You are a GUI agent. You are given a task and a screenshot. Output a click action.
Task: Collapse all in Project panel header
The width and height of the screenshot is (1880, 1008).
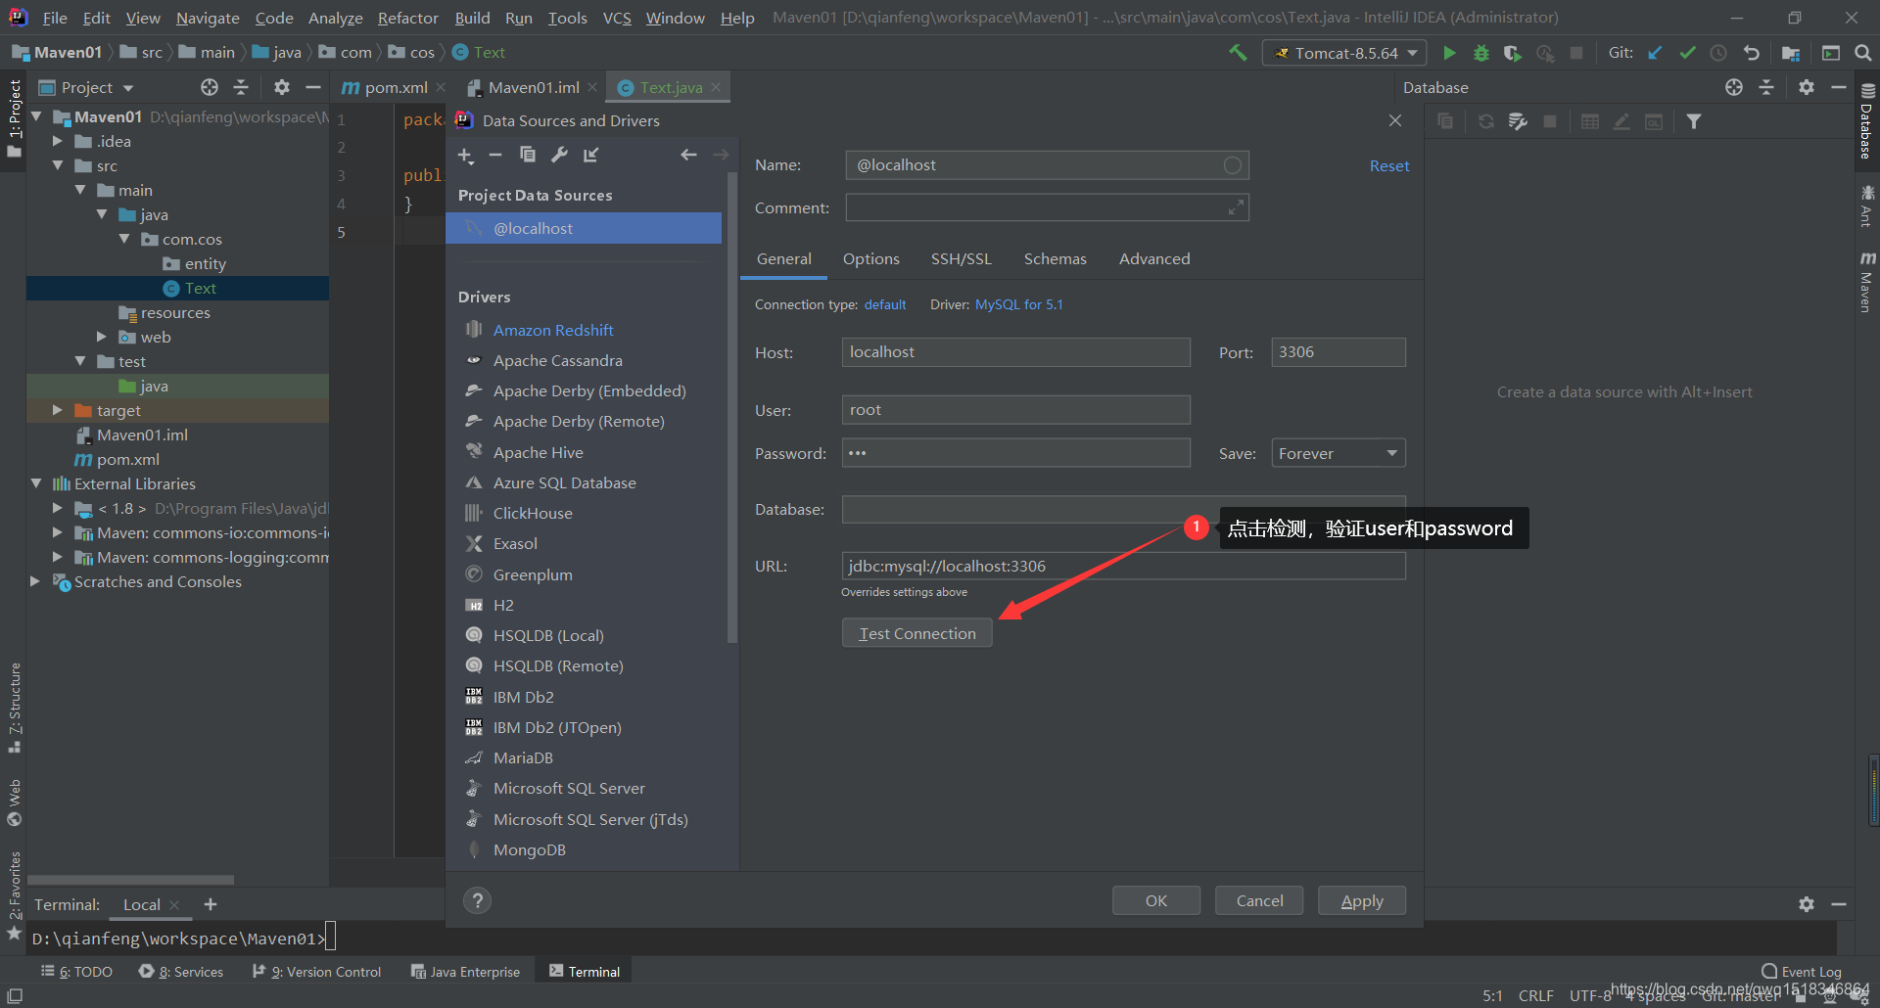[x=241, y=87]
